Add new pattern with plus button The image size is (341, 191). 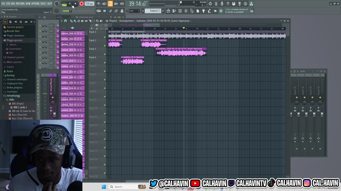tap(163, 11)
